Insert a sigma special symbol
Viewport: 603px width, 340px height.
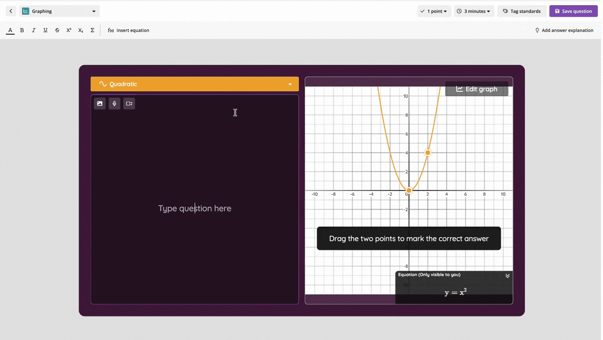pos(92,30)
